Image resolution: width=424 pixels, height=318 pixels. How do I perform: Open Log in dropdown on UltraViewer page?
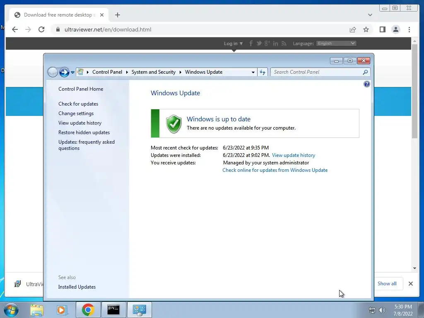click(x=233, y=43)
